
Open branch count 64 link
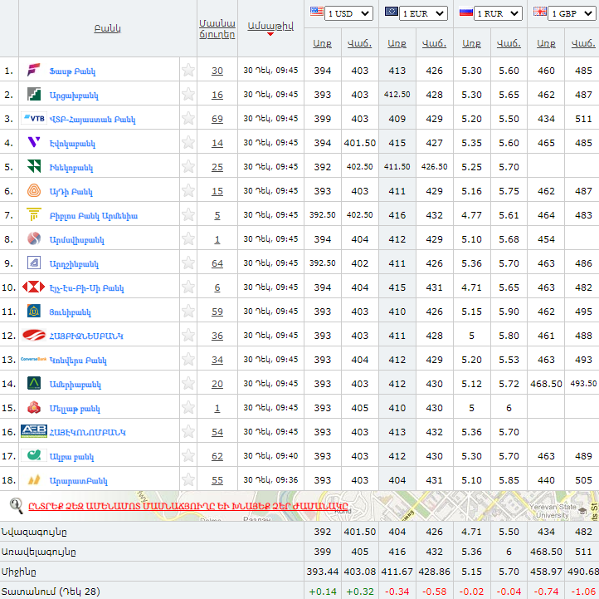point(217,263)
